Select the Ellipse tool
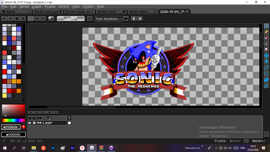This screenshot has width=270, height=152. pos(266,73)
